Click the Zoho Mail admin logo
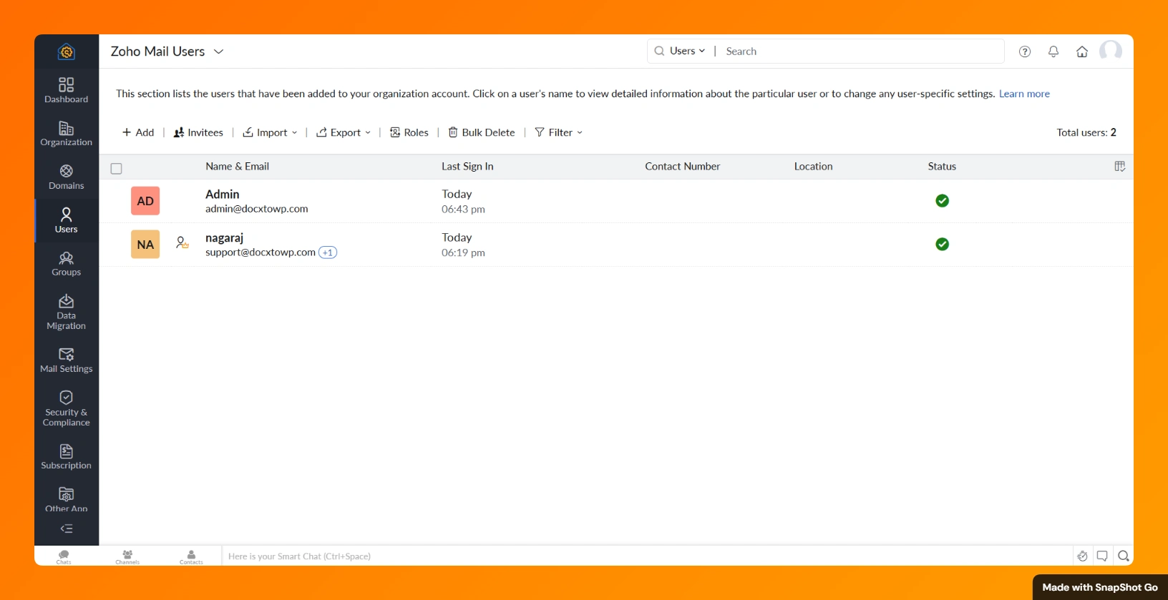This screenshot has height=600, width=1168. click(67, 51)
